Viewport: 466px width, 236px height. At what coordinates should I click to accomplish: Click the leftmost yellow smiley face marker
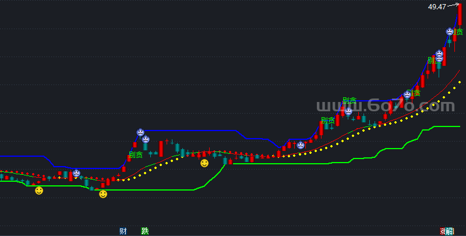39,191
